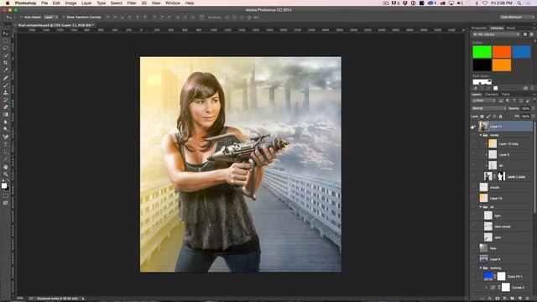Switch to the Paths tab
Viewport: 537px width, 302px height.
coord(506,95)
